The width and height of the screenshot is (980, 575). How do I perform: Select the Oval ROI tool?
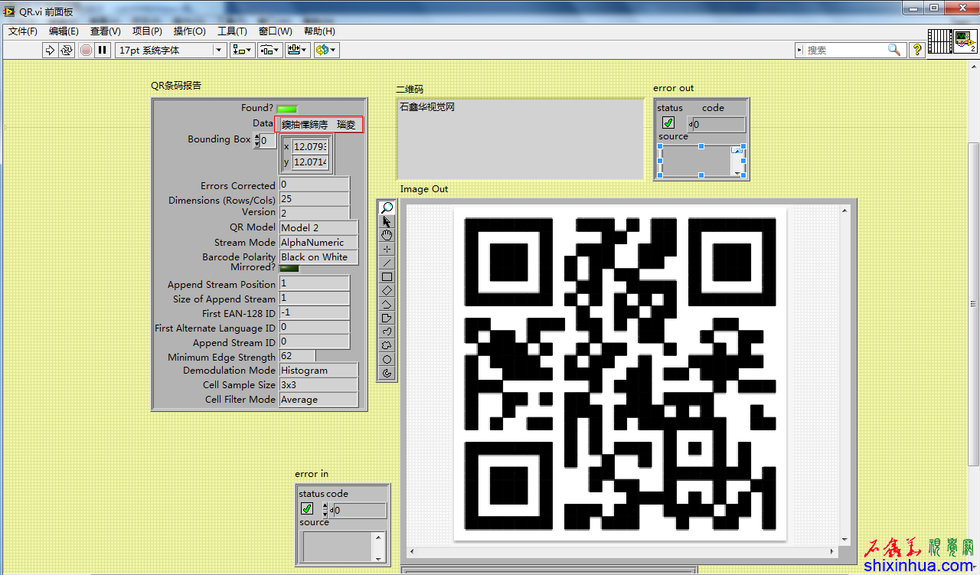point(387,359)
